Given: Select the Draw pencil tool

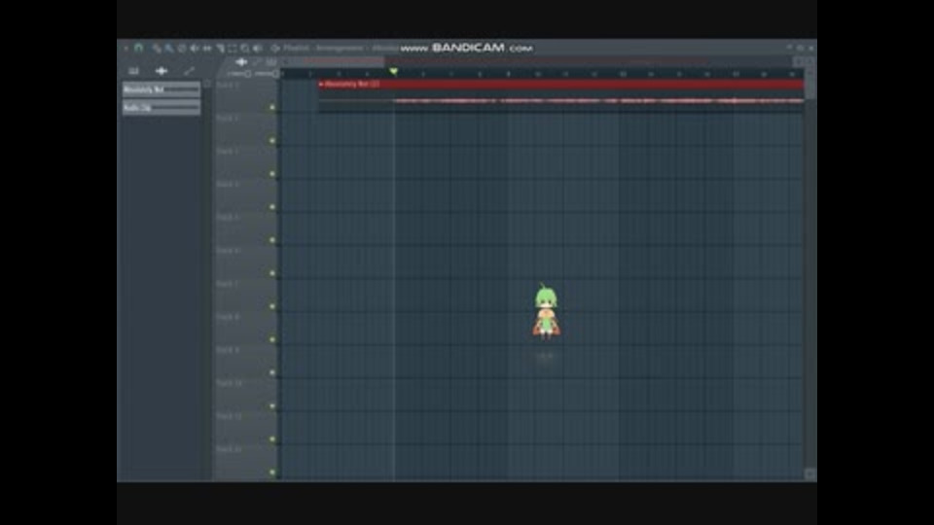Looking at the screenshot, I should click(156, 49).
